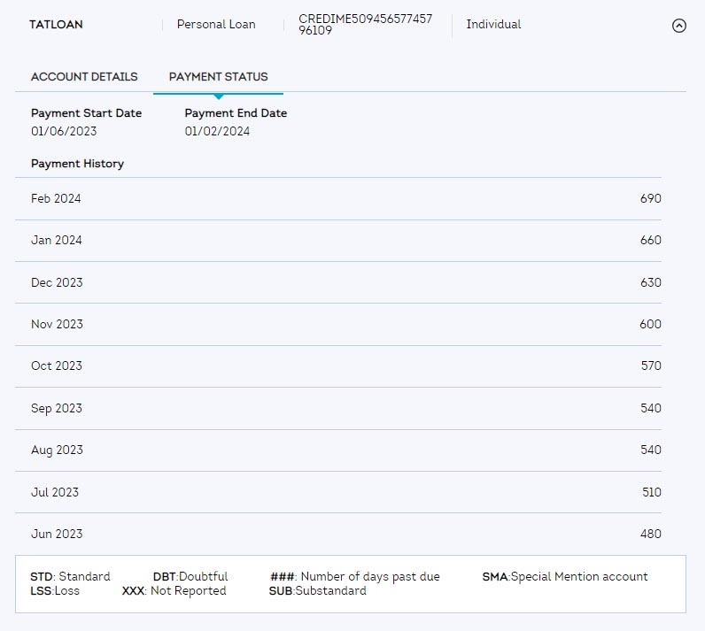The width and height of the screenshot is (705, 631).
Task: Select the Payment Status tab
Action: pyautogui.click(x=218, y=77)
